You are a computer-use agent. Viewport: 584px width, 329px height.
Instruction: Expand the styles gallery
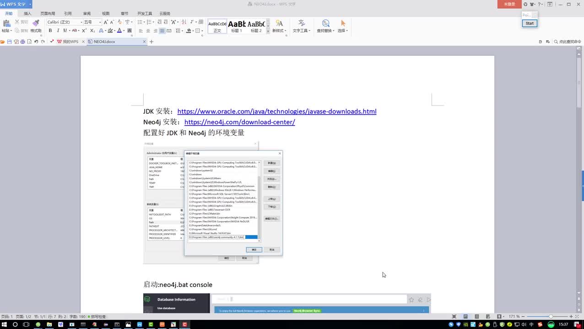pos(268,31)
